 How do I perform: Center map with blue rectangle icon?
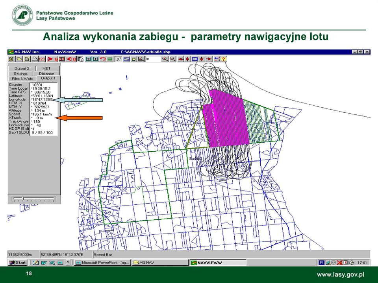(195, 59)
